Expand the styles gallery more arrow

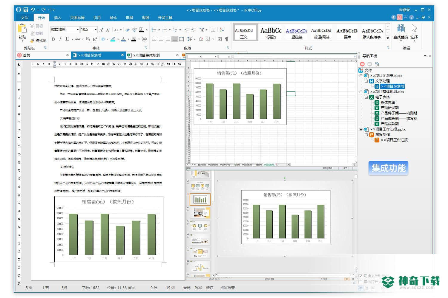point(387,38)
